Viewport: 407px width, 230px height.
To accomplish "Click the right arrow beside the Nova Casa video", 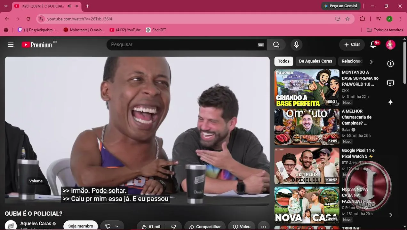I will [390, 215].
